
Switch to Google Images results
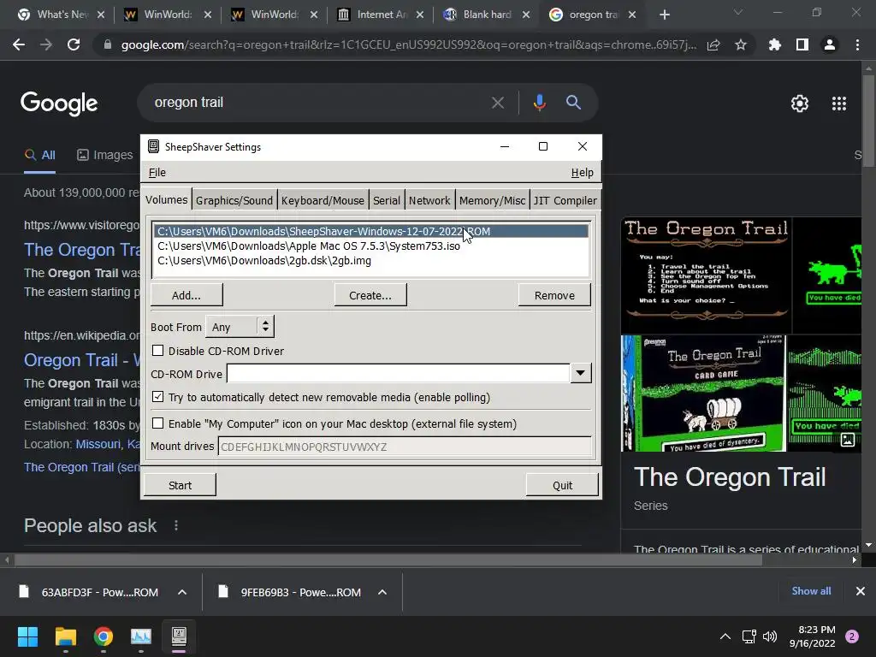(x=105, y=155)
